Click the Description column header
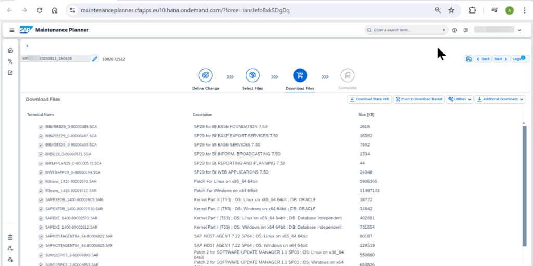Image resolution: width=533 pixels, height=266 pixels. tap(202, 115)
